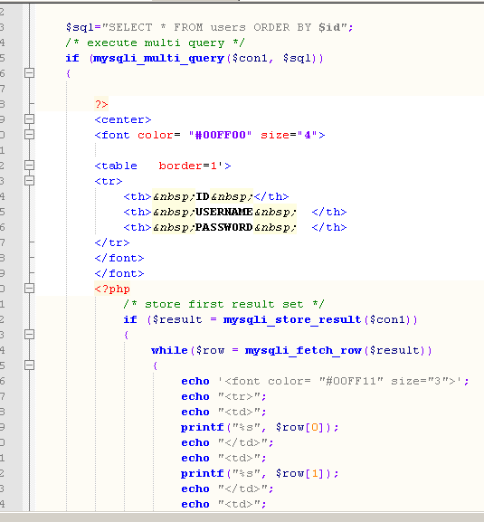Screen dimensions: 484x522
Task: Click the echo '<font color= "#00FF11" size="3">' line
Action: (325, 381)
